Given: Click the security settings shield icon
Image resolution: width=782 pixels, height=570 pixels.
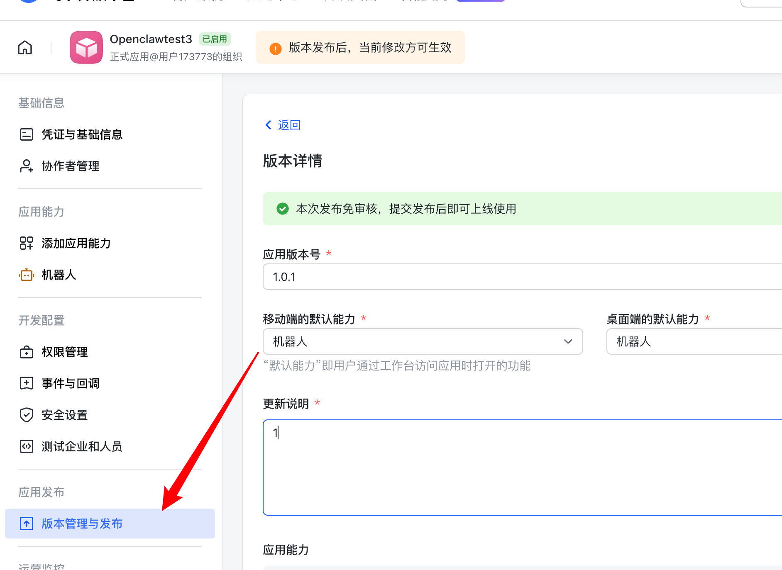Looking at the screenshot, I should [27, 415].
